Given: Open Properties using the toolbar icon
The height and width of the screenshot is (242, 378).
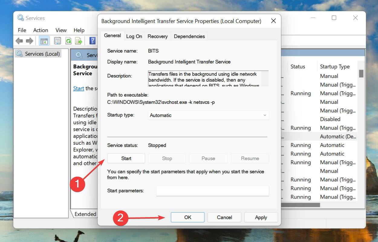Looking at the screenshot, I should (x=57, y=41).
